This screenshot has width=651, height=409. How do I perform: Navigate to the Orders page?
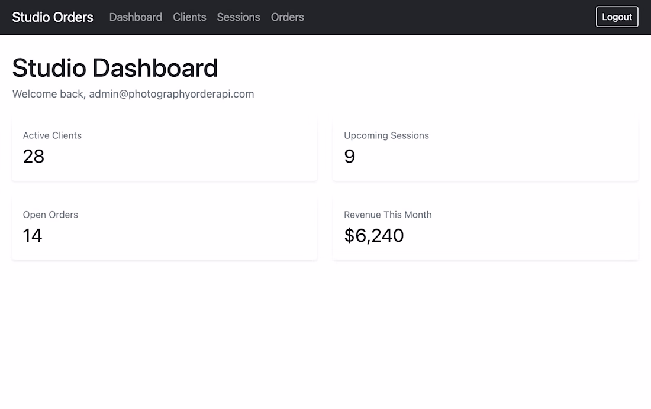287,17
